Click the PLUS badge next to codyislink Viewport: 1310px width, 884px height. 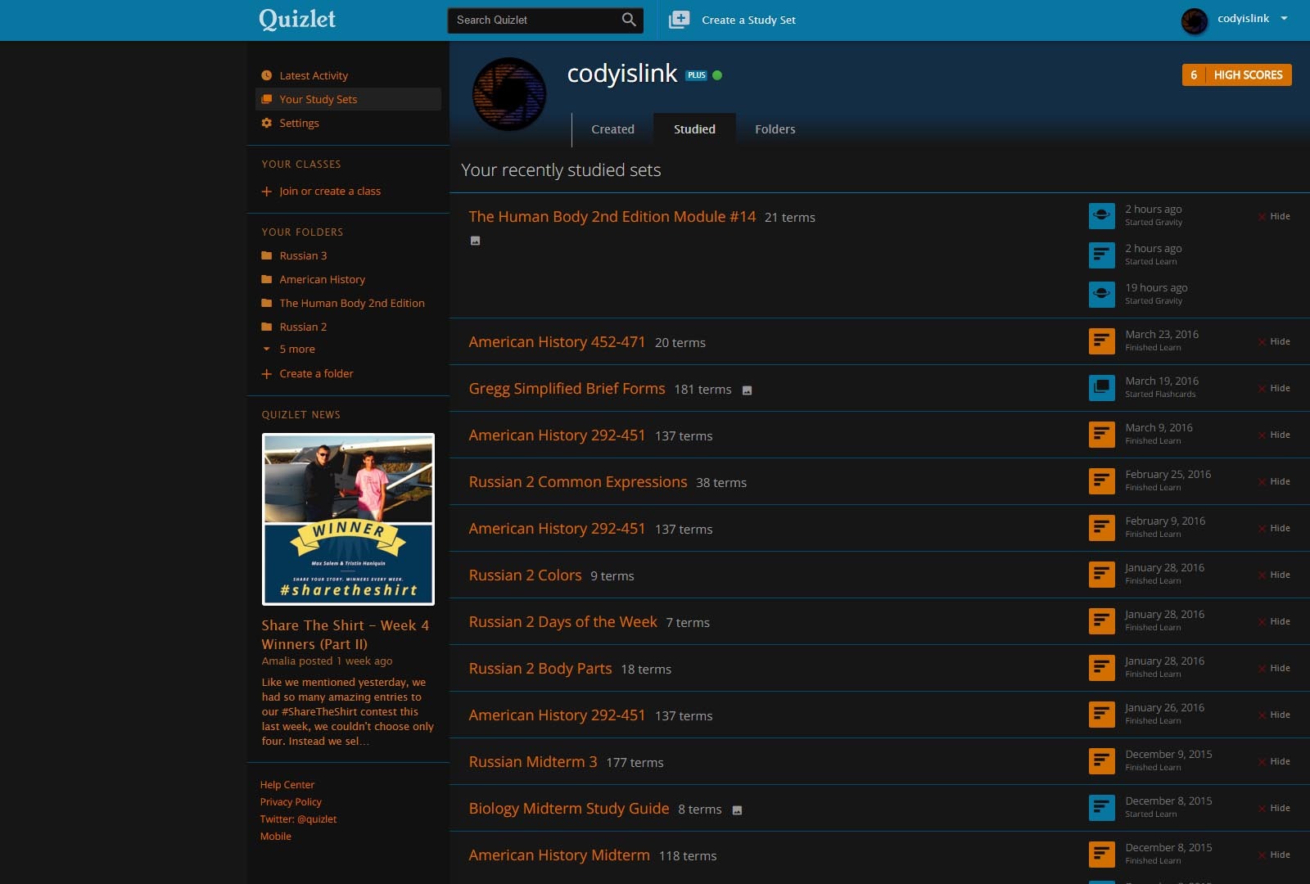(x=697, y=75)
